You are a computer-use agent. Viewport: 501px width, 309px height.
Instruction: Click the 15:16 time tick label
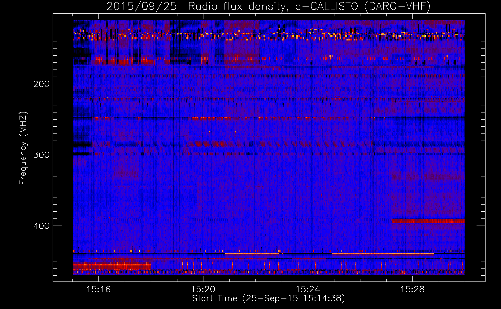pos(98,289)
